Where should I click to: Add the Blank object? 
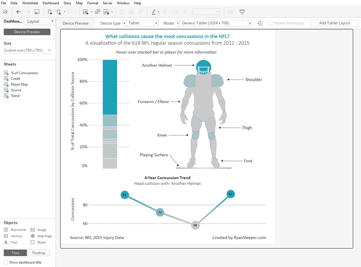[x=38, y=242]
